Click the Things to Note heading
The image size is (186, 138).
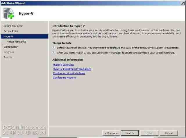point(62,43)
